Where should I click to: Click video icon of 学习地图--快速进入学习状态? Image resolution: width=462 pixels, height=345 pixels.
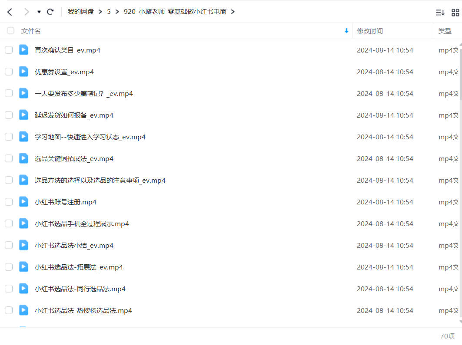pyautogui.click(x=23, y=136)
